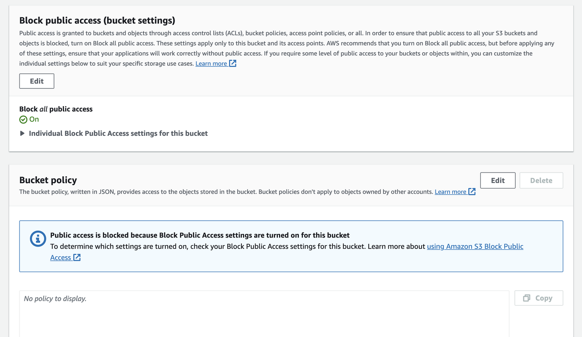This screenshot has width=582, height=337.
Task: Expand Individual Block Public Access settings
Action: click(114, 133)
